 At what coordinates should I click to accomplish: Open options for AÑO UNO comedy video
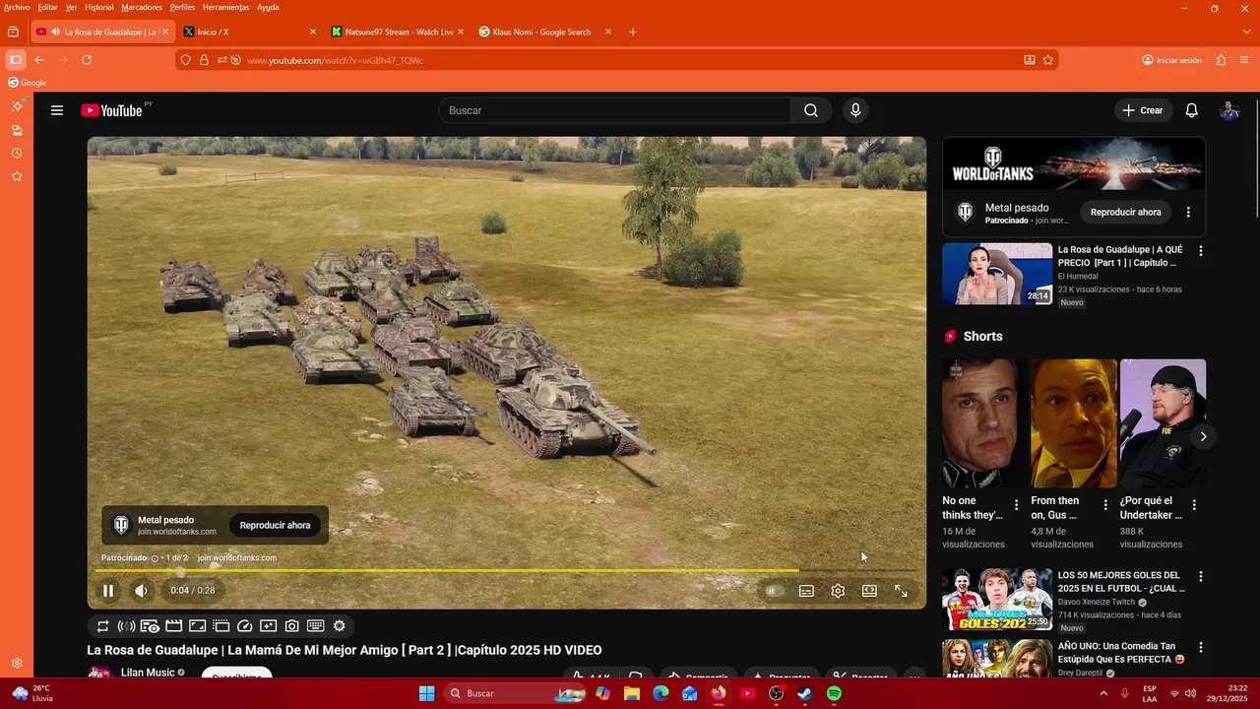coord(1200,647)
